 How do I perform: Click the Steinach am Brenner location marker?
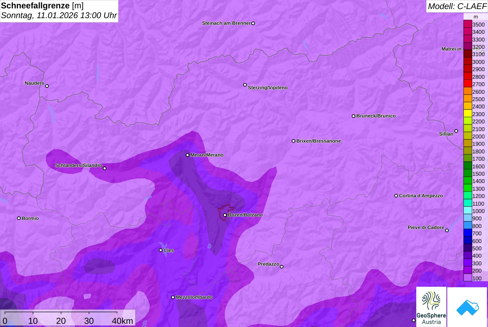(253, 23)
